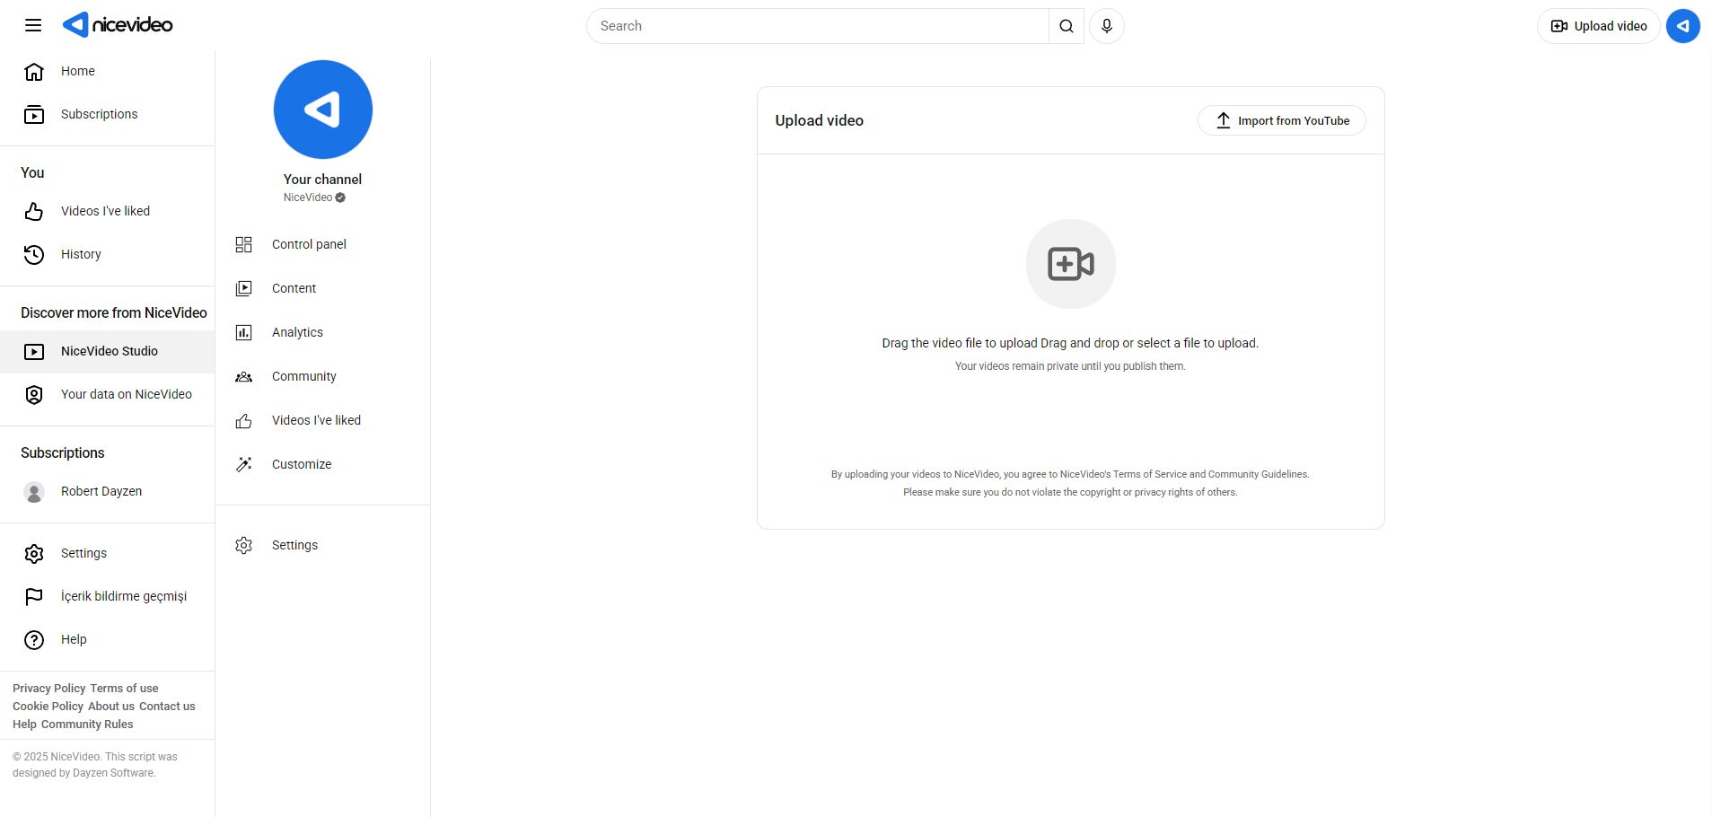Go to Home in the sidebar
The height and width of the screenshot is (817, 1712).
point(108,72)
